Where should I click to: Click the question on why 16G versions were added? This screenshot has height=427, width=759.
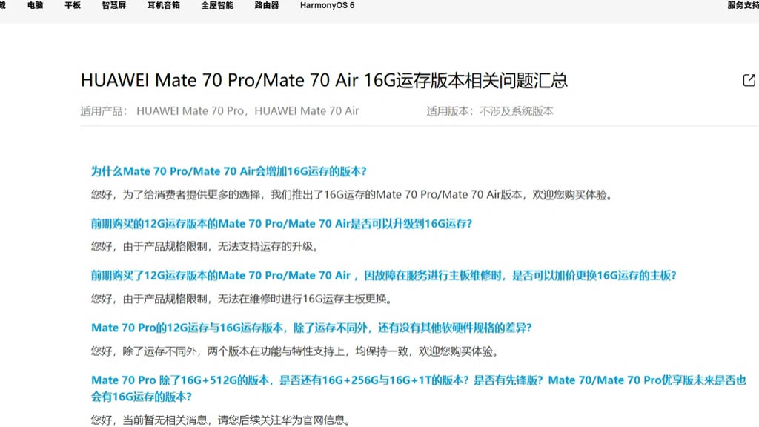point(228,171)
